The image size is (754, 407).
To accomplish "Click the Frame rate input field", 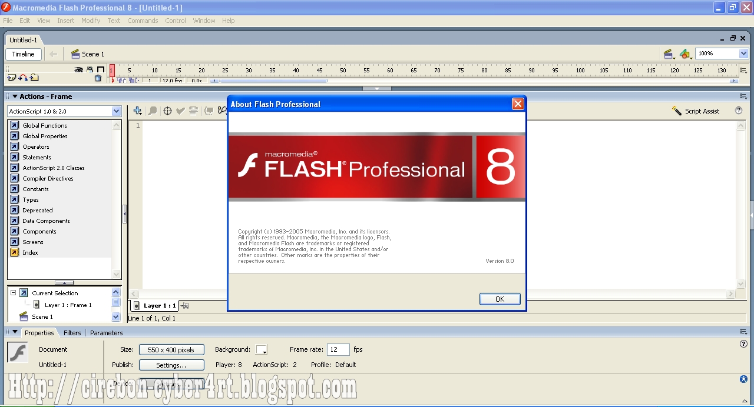I will 338,349.
